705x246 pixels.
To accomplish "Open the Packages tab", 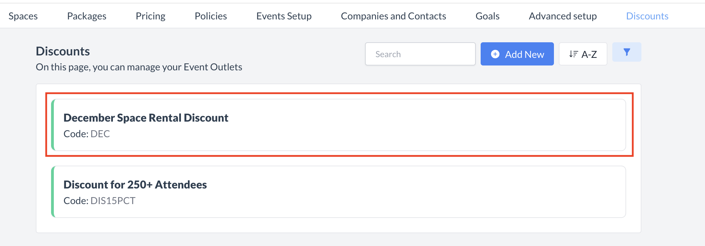I will 86,16.
